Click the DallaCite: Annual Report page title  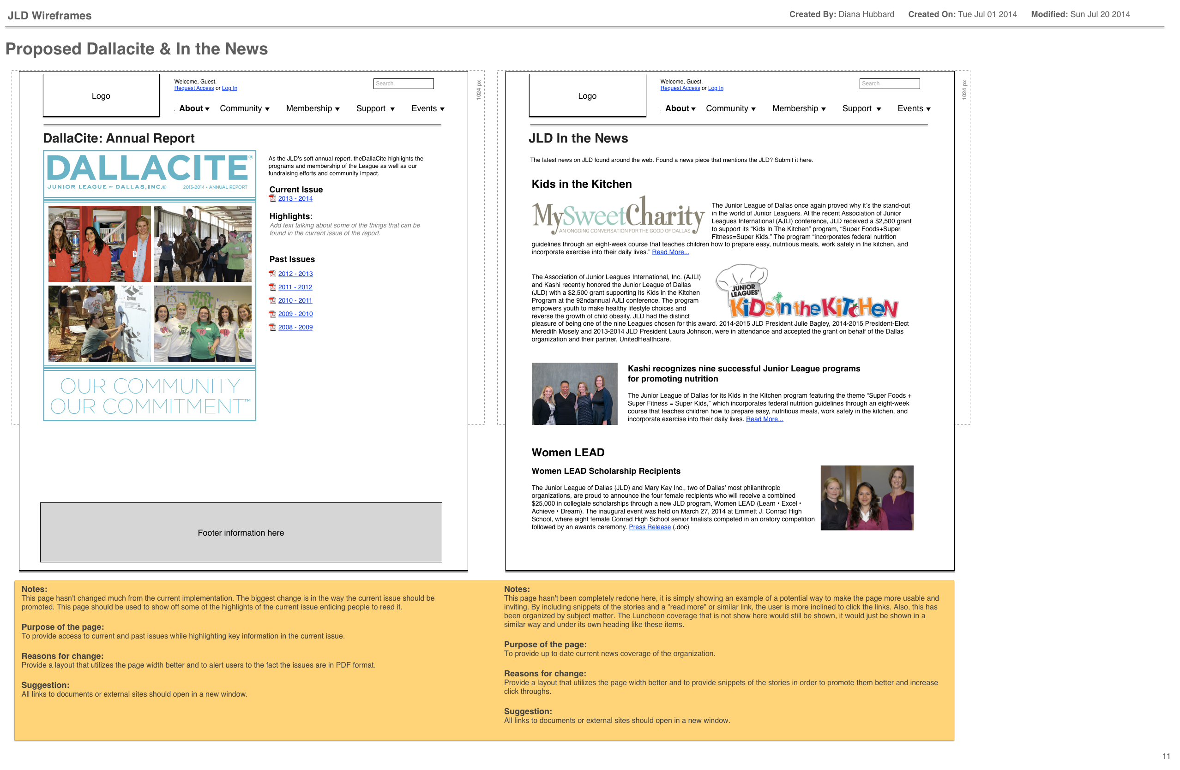pos(119,138)
